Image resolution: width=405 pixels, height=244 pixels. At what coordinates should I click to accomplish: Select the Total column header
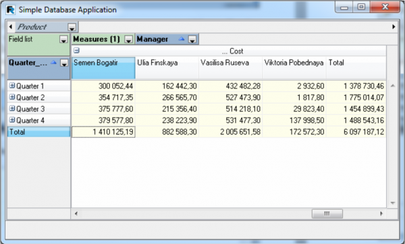tap(356, 68)
